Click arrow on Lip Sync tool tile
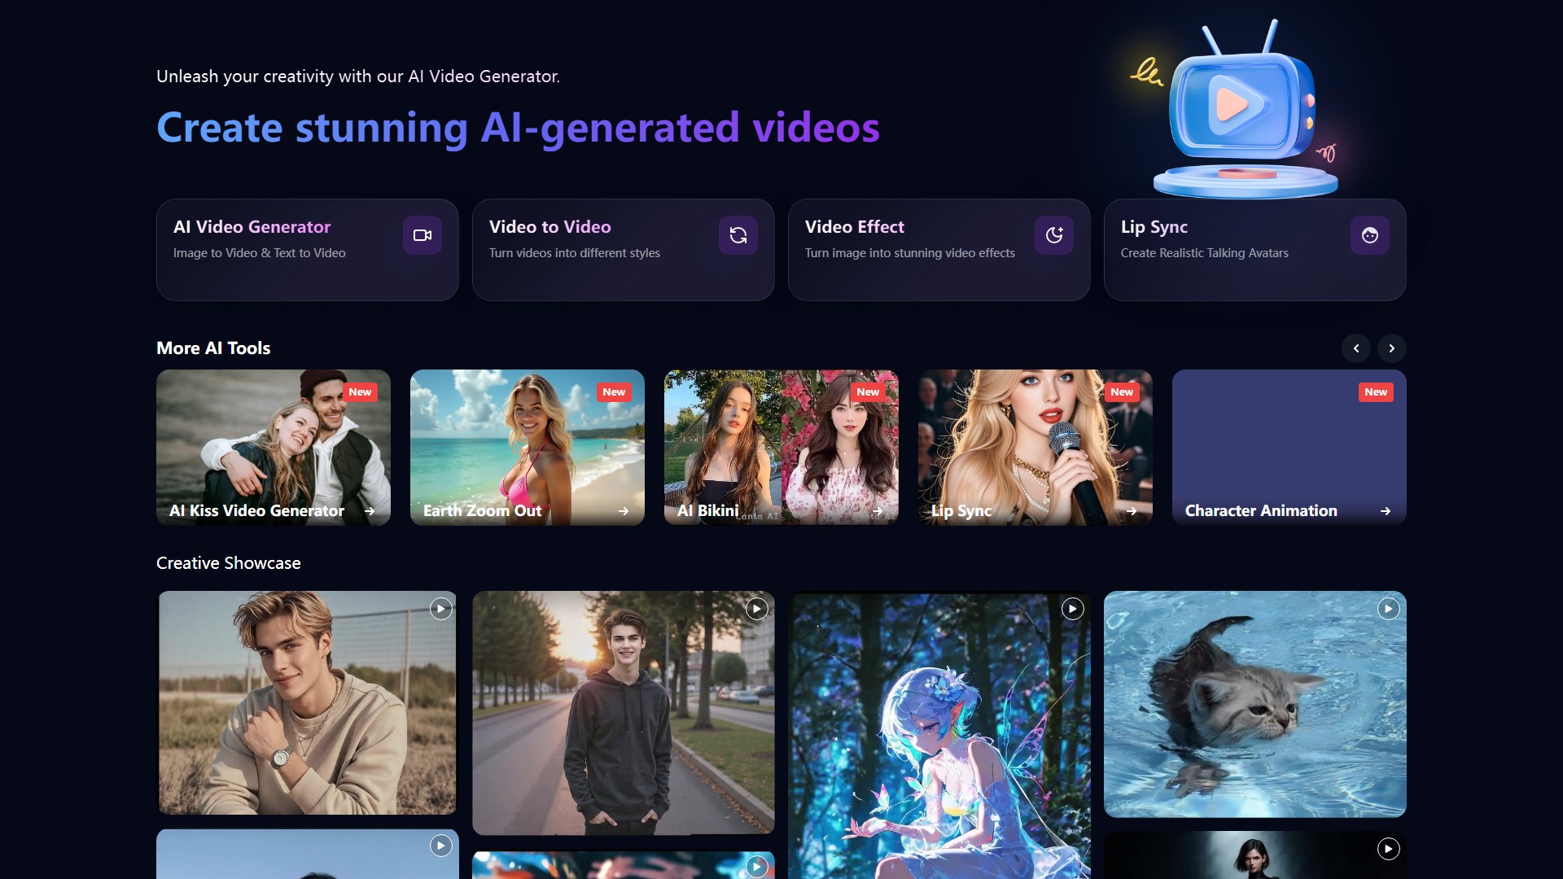The image size is (1563, 879). [x=1131, y=511]
